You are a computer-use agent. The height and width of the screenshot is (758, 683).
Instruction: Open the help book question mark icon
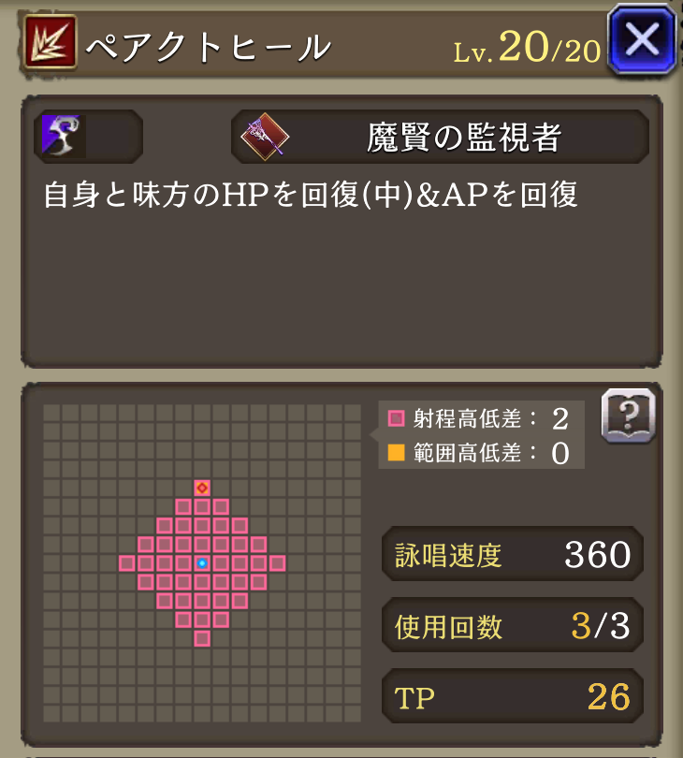(x=629, y=415)
